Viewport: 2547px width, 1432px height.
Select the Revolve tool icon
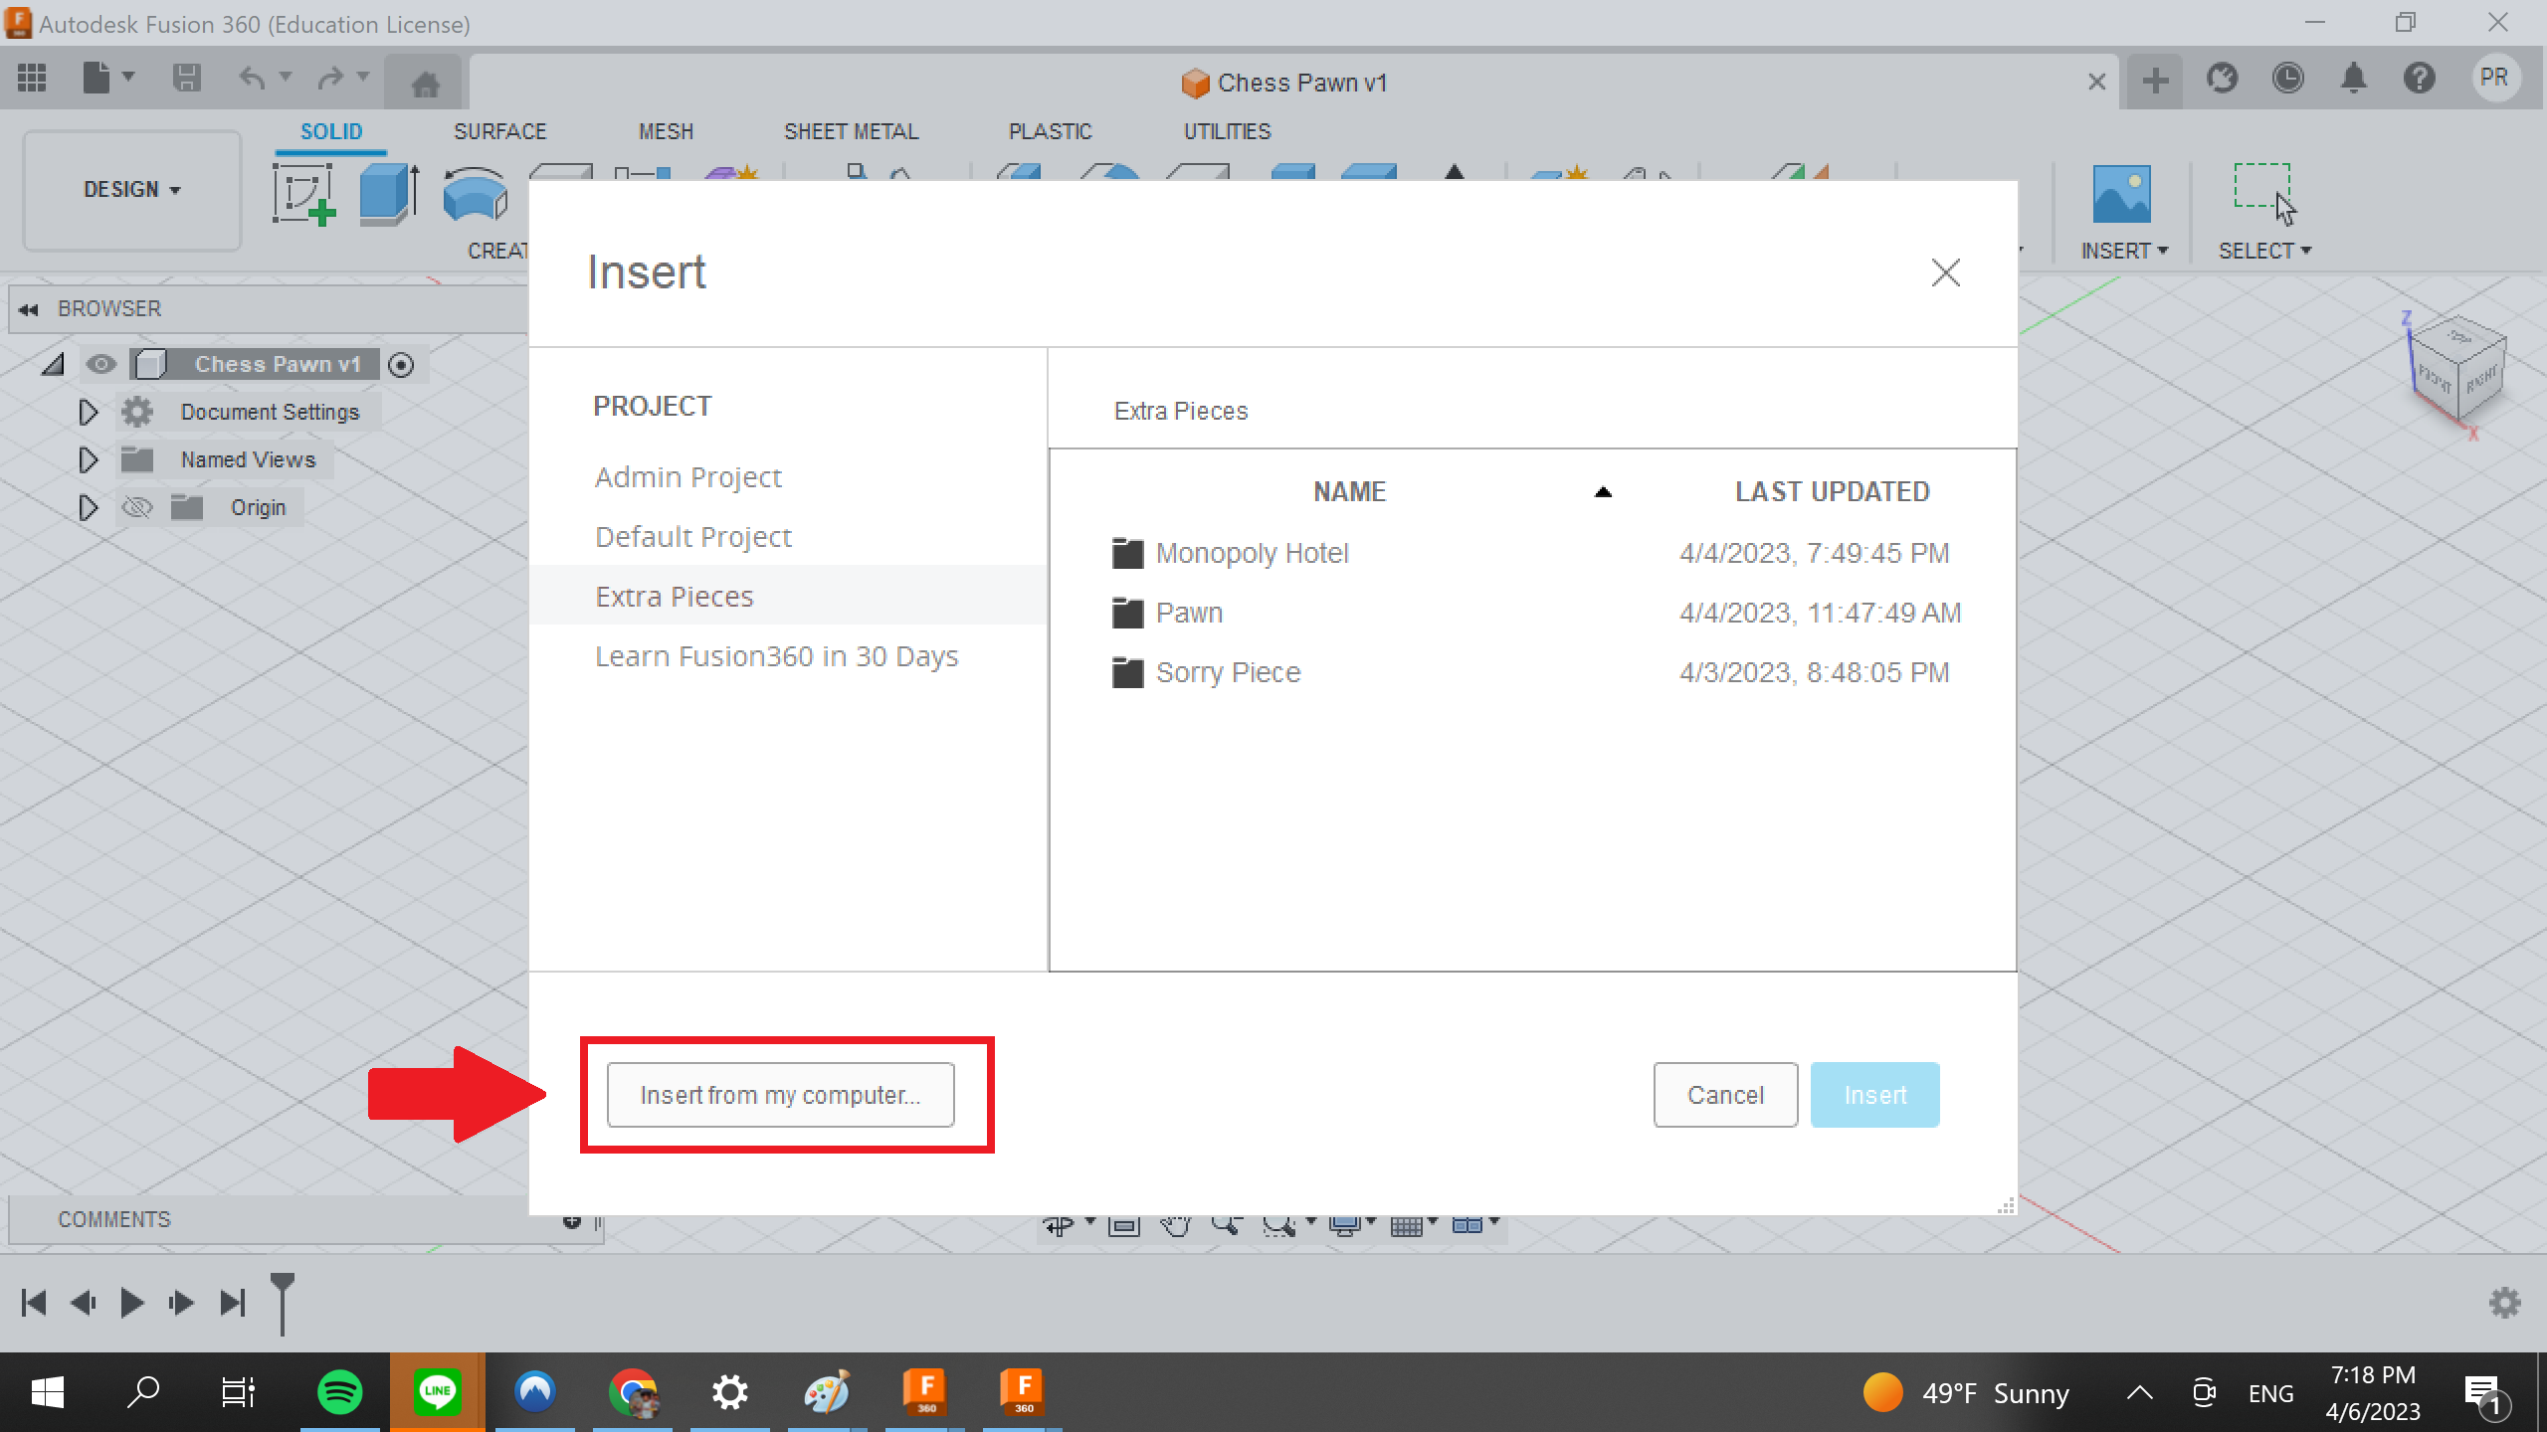[476, 194]
